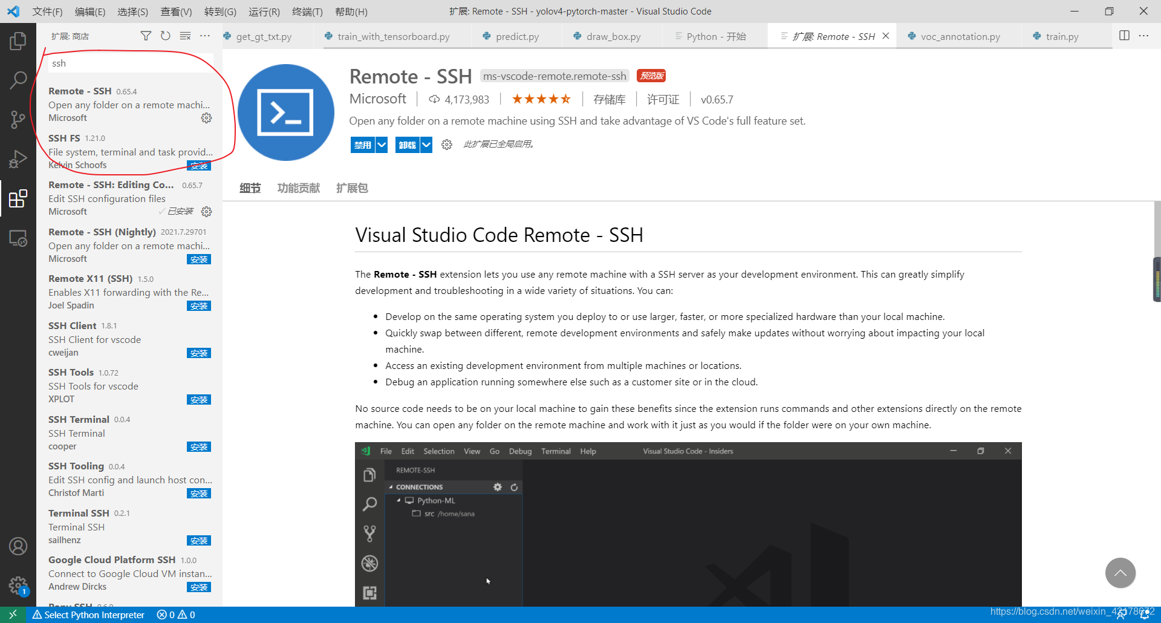1161x623 pixels.
Task: Open the Explorer view in activity bar
Action: 18,41
